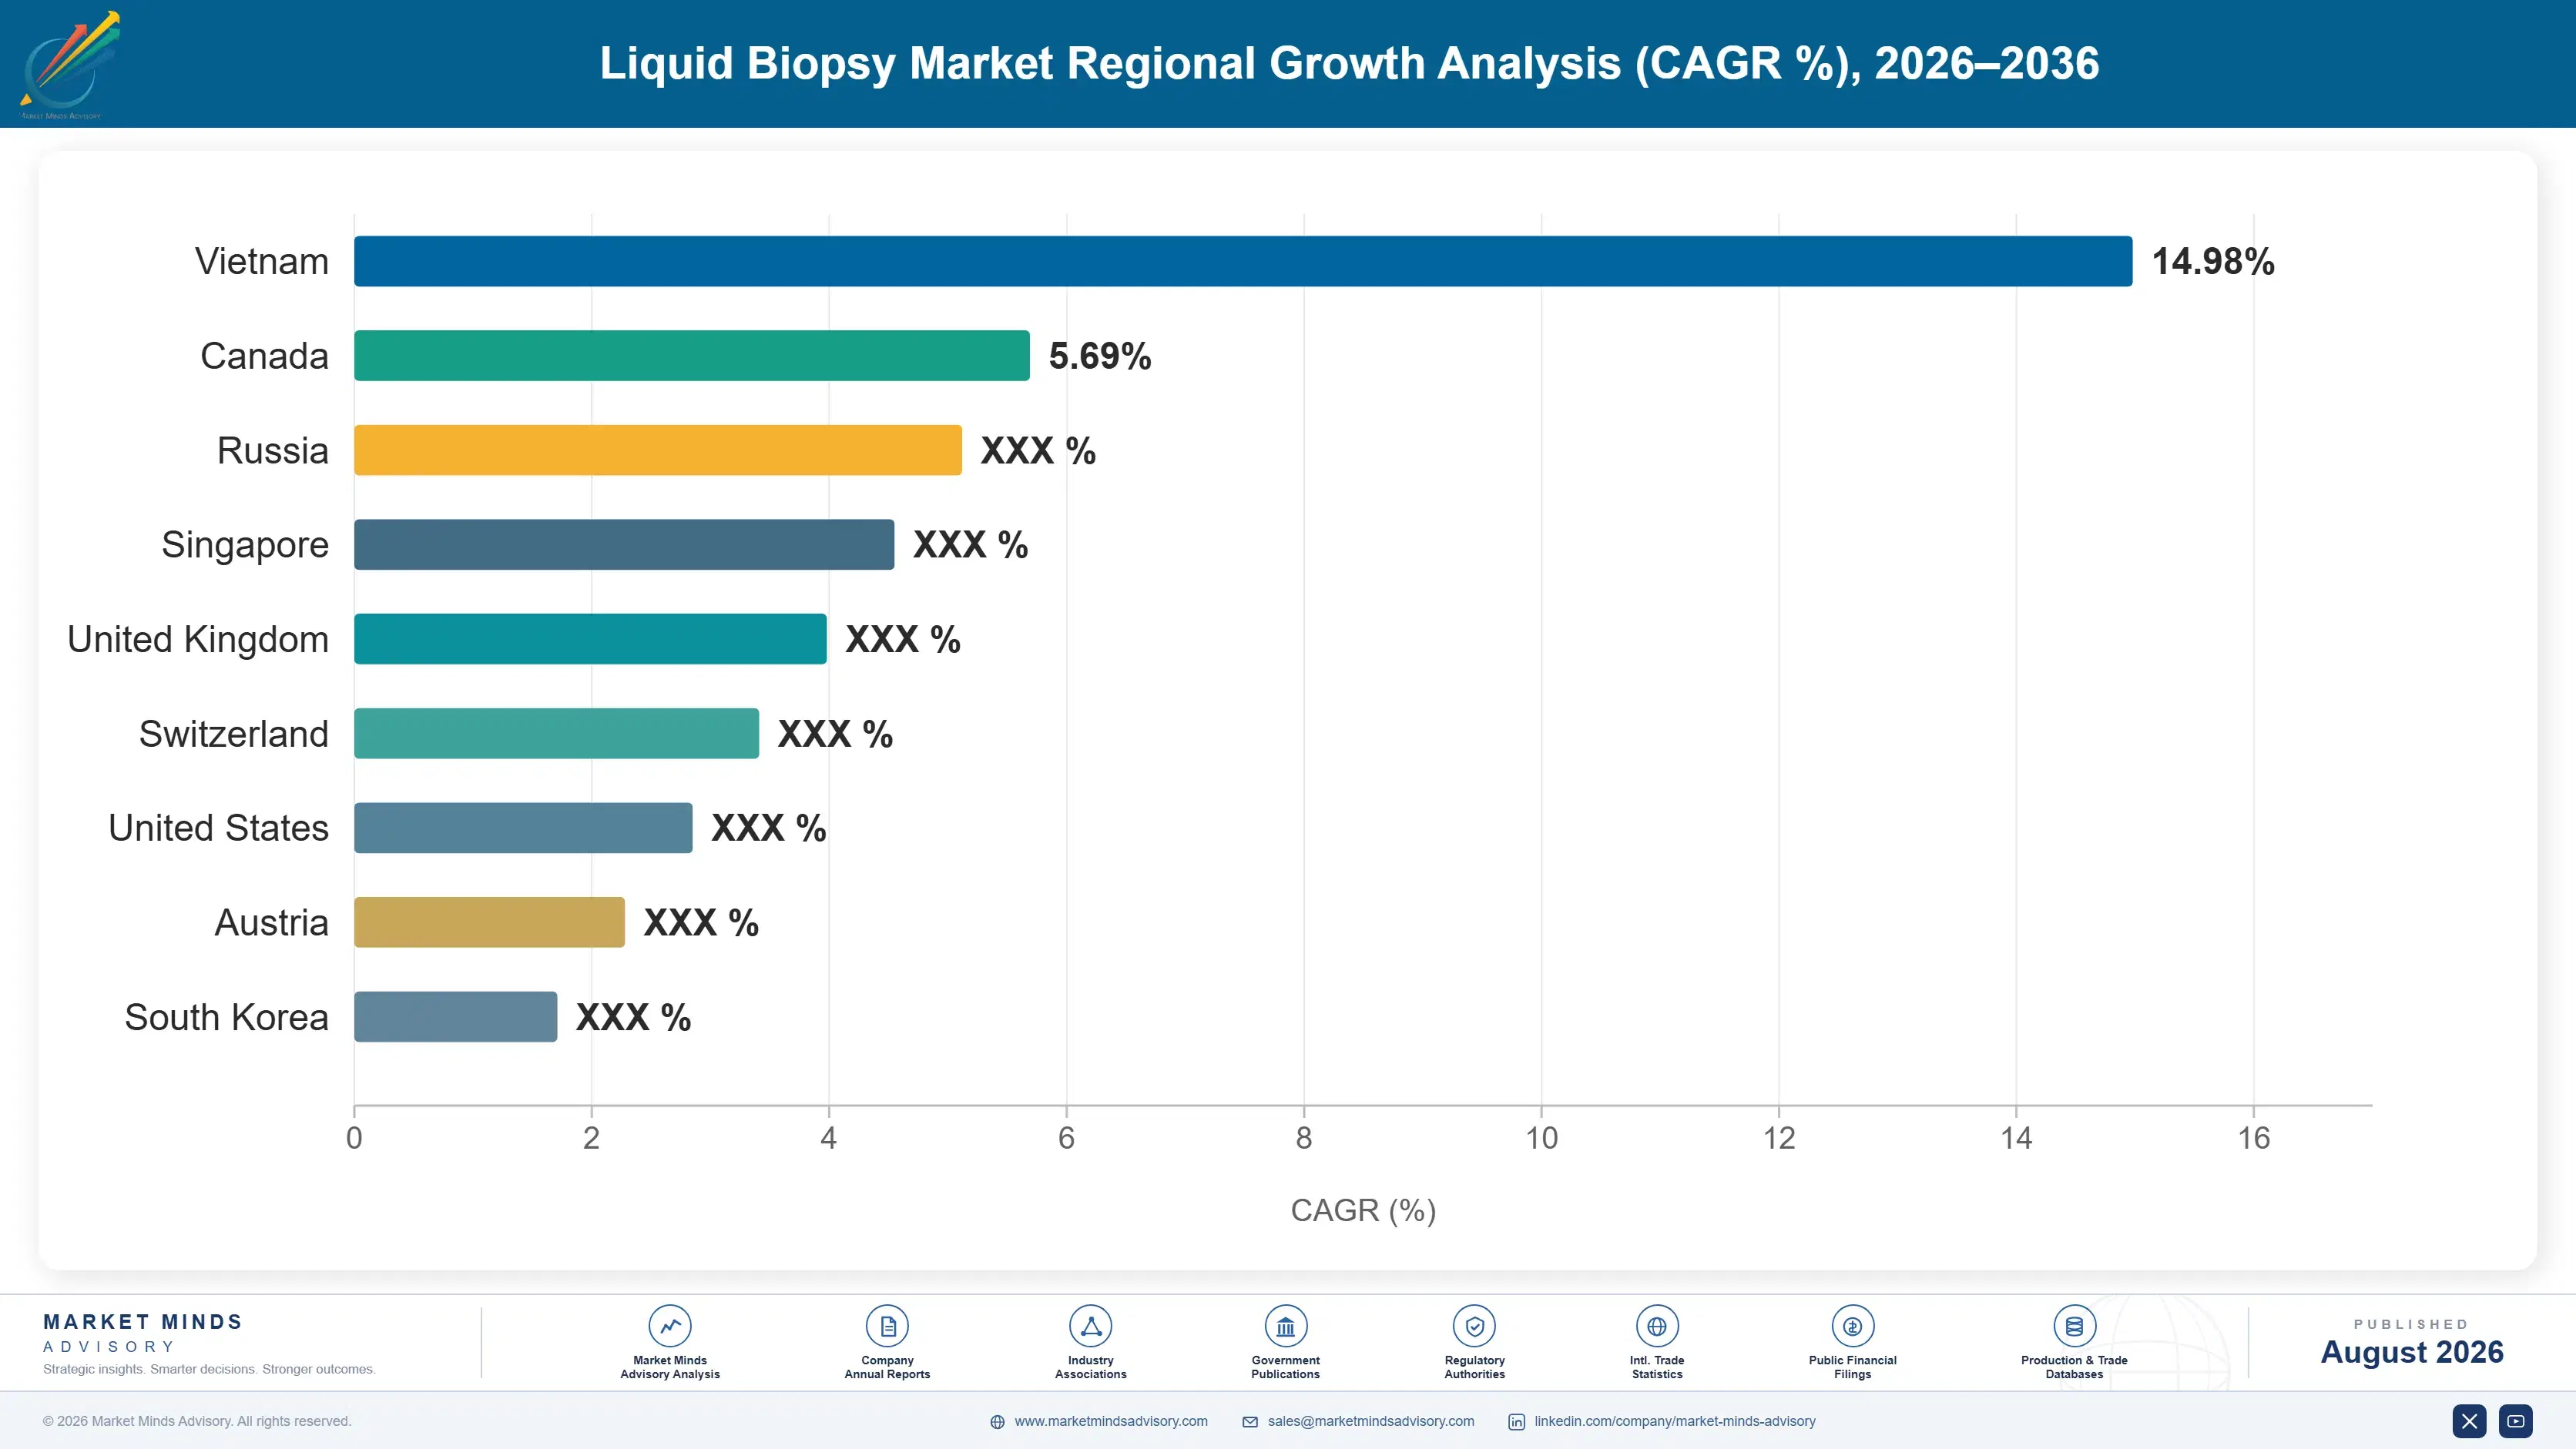Click the Vietnam axis label
This screenshot has width=2576, height=1449.
(x=262, y=262)
